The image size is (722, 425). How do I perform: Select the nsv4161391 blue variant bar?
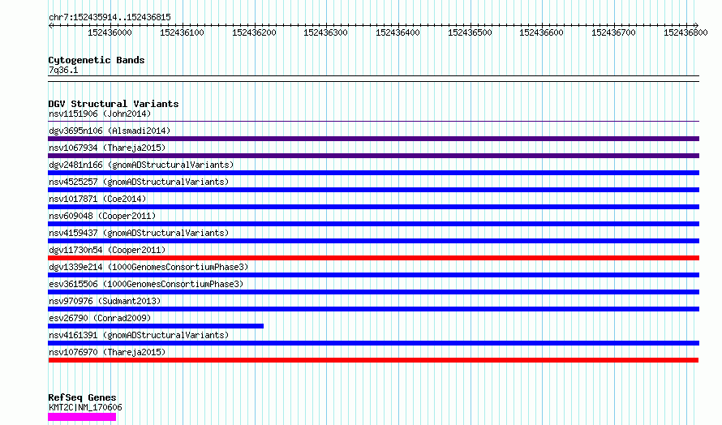[373, 343]
